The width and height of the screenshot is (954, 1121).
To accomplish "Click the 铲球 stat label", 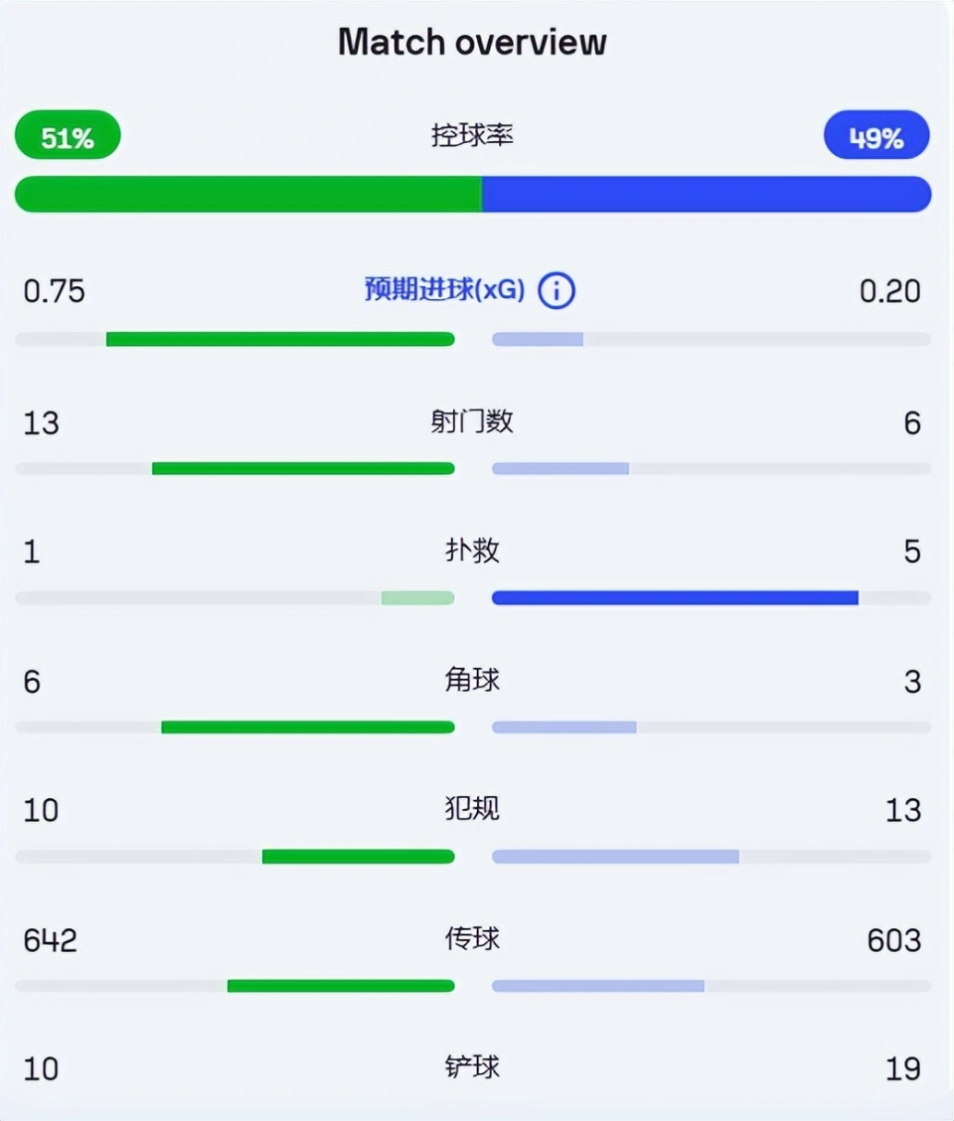I will pos(472,1067).
